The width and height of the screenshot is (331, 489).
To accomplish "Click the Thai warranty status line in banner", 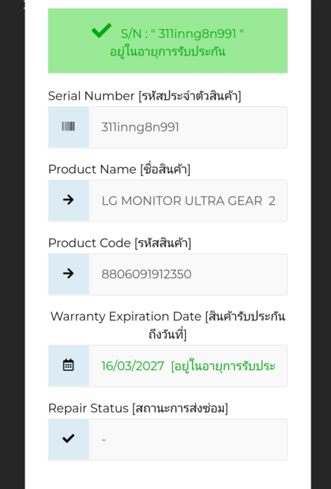I will pyautogui.click(x=167, y=51).
